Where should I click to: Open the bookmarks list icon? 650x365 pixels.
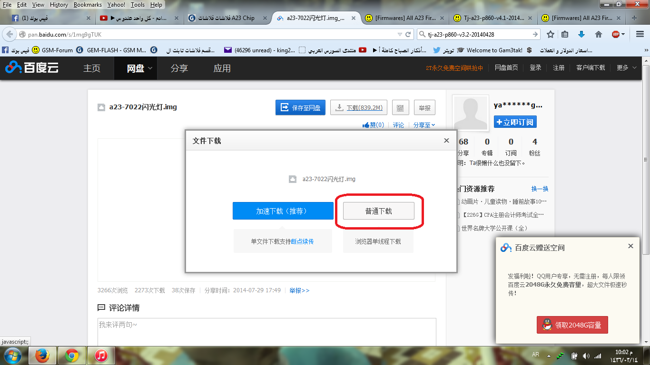click(565, 34)
